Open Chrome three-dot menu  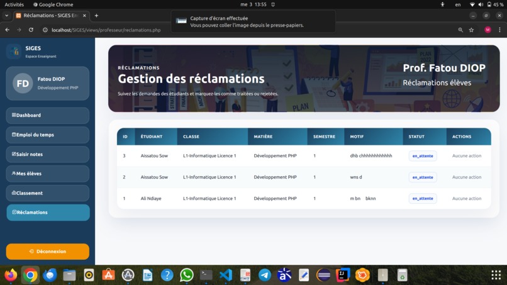(499, 30)
